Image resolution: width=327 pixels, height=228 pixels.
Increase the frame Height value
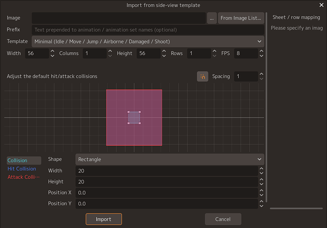point(164,51)
